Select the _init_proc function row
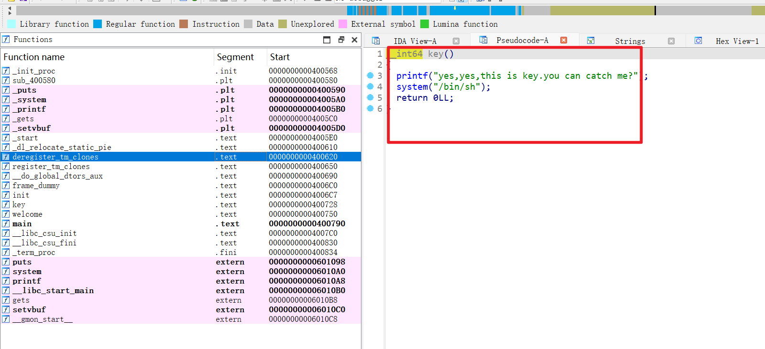This screenshot has width=765, height=349. coord(181,71)
